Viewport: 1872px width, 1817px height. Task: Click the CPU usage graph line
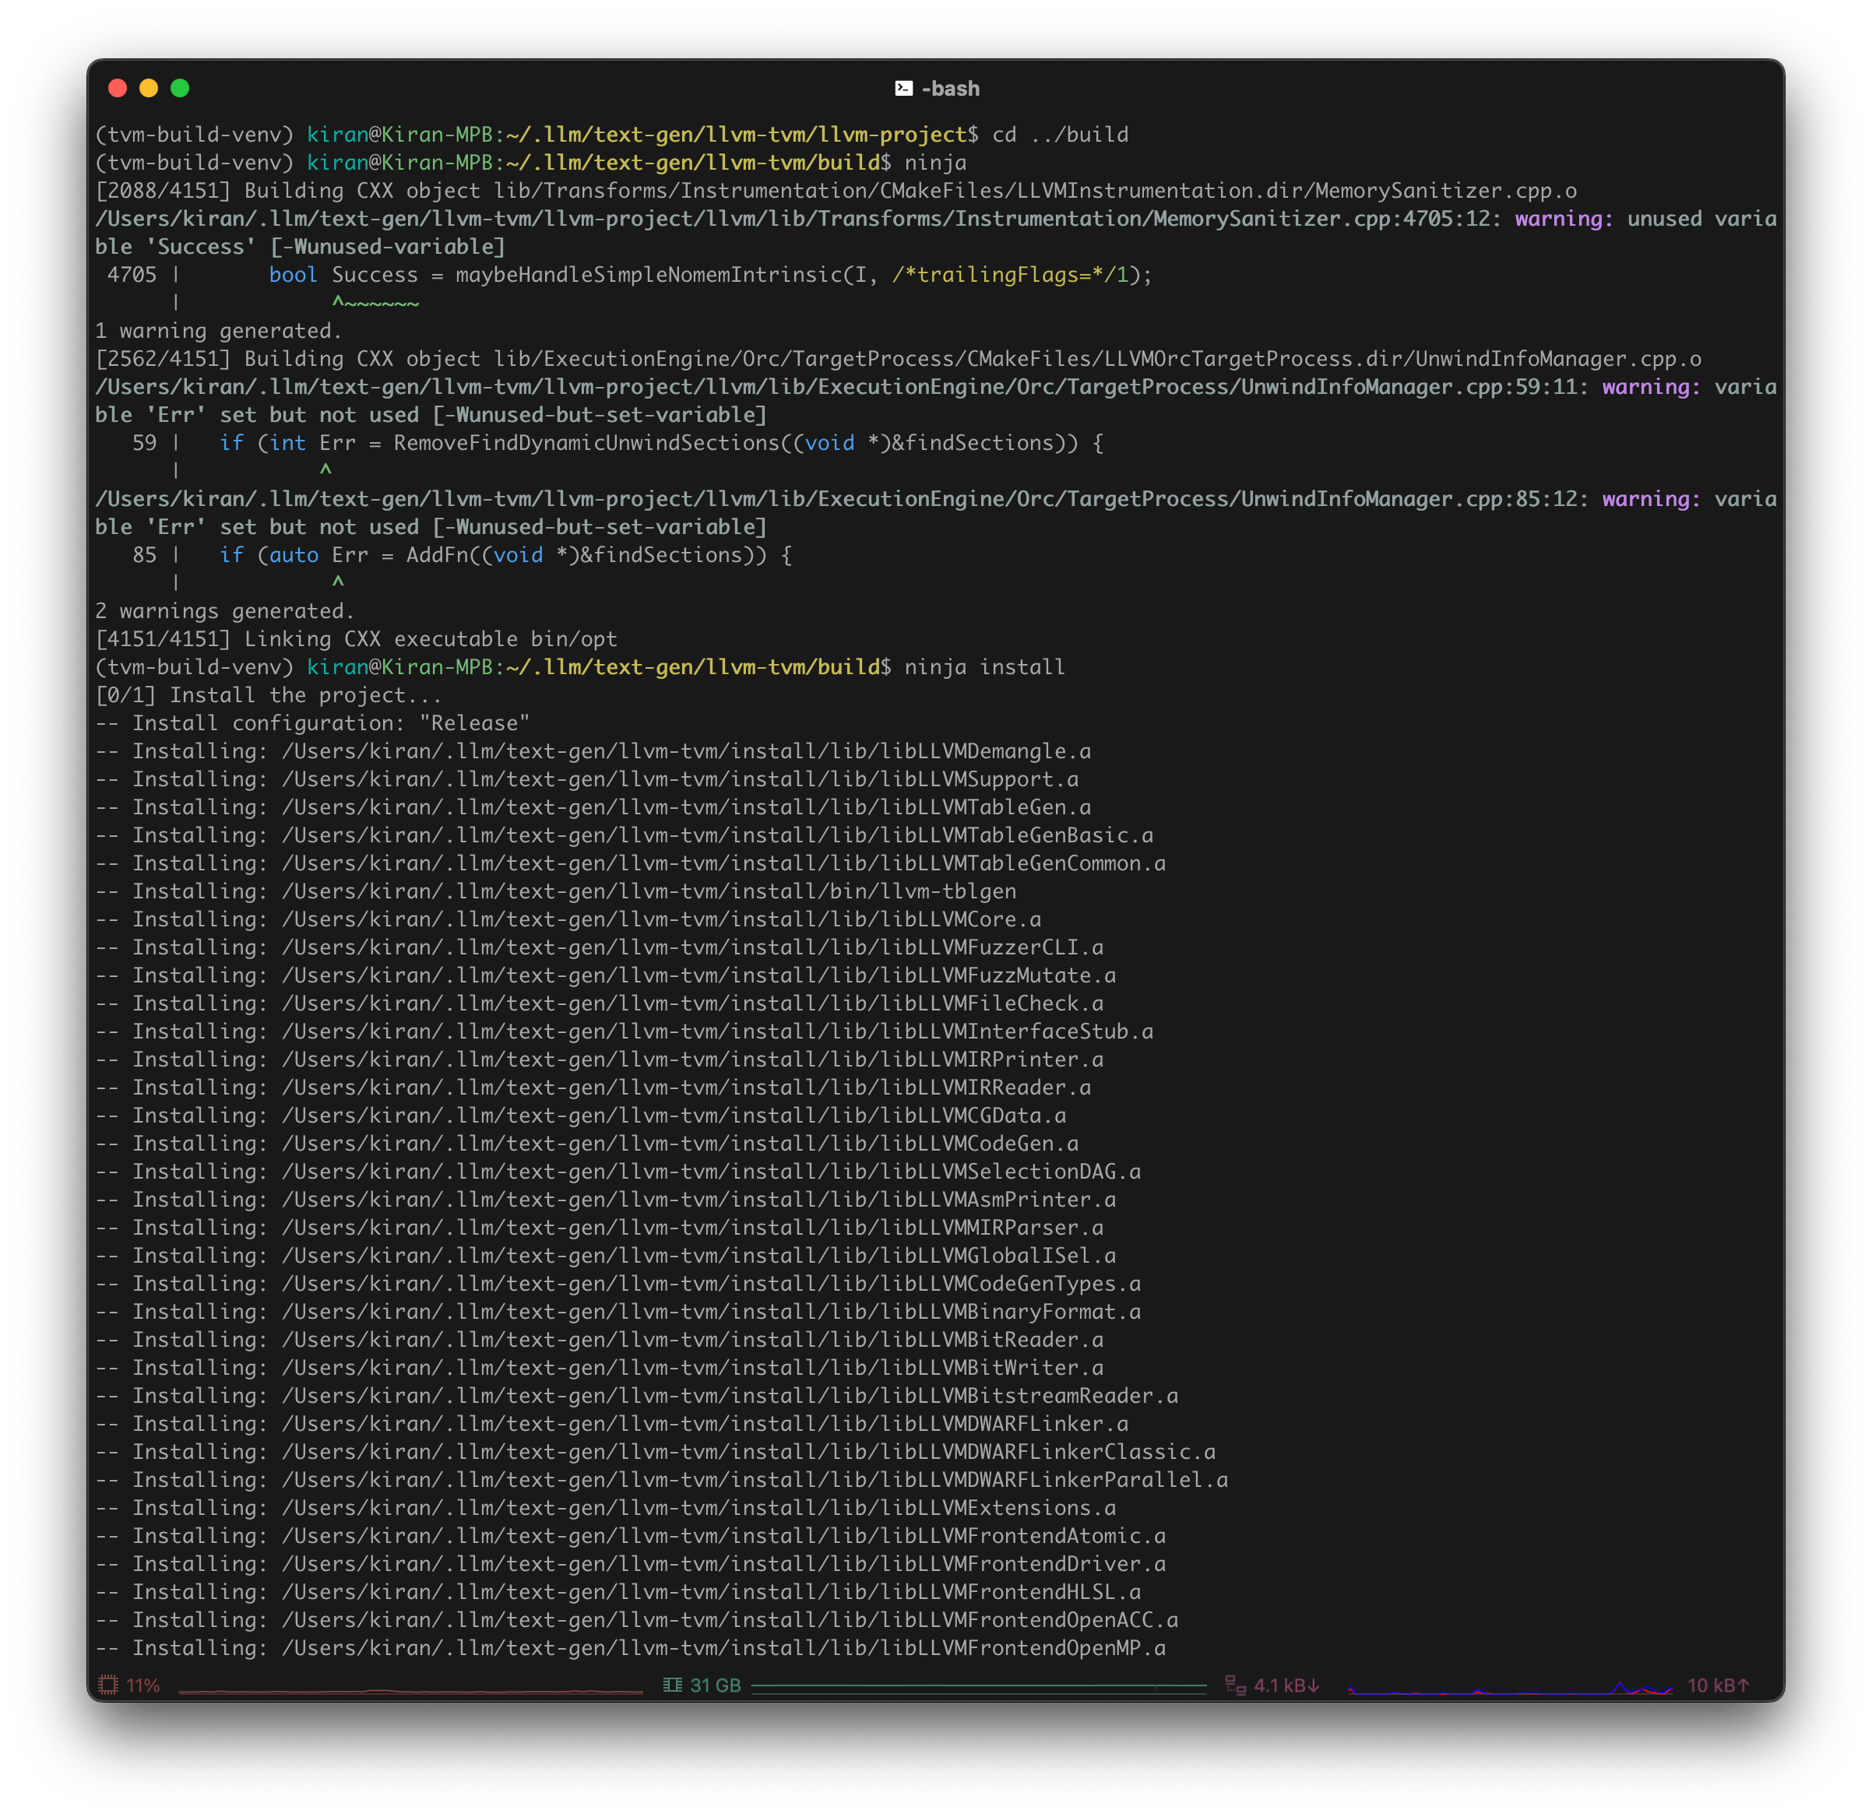(x=410, y=1691)
